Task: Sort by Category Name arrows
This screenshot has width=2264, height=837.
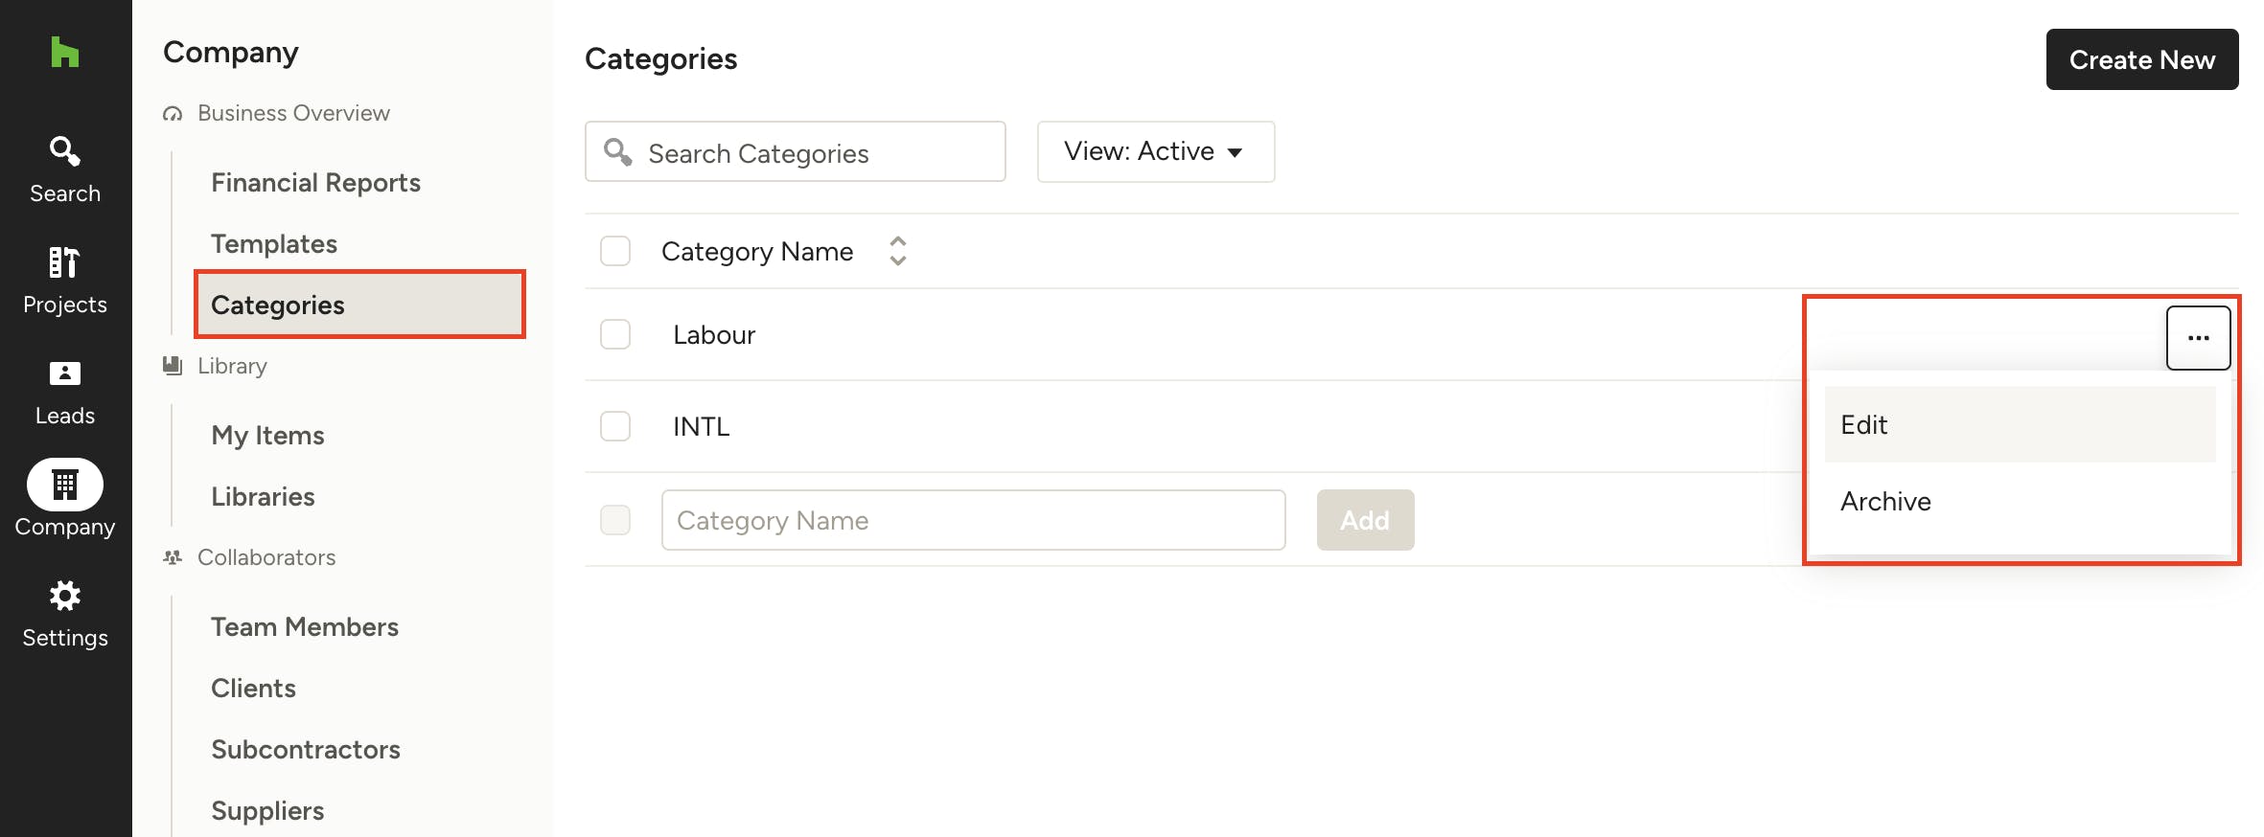Action: 897,251
